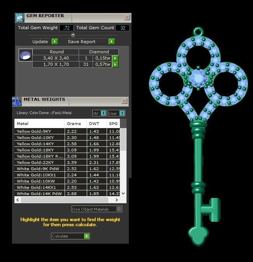Click the Gem Reporter panel icon
This screenshot has width=253, height=262.
(19, 18)
